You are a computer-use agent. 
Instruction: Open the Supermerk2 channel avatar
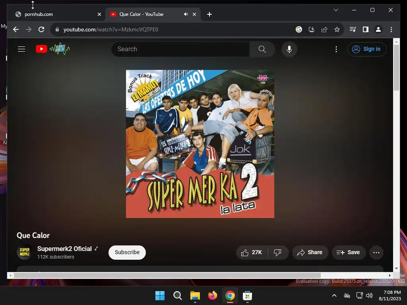24,252
